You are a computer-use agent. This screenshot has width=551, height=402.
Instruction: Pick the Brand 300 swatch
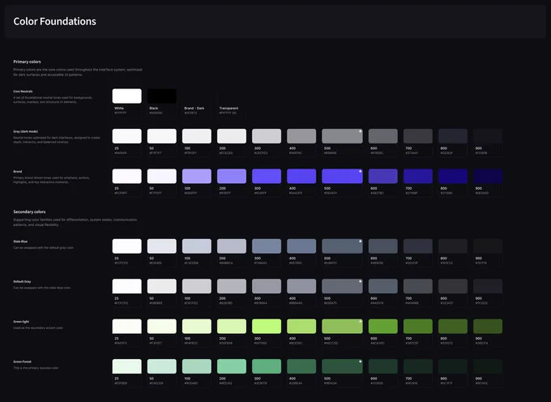[267, 176]
